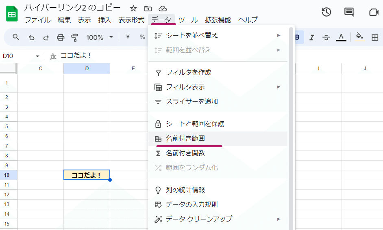Viewport: 383px width, 230px height.
Task: Click the formula bar text ココだよ！
Action: (76, 56)
